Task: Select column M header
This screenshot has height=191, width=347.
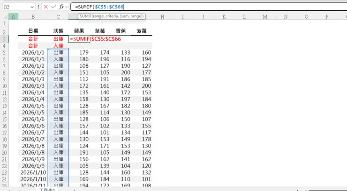Action: click(x=265, y=16)
